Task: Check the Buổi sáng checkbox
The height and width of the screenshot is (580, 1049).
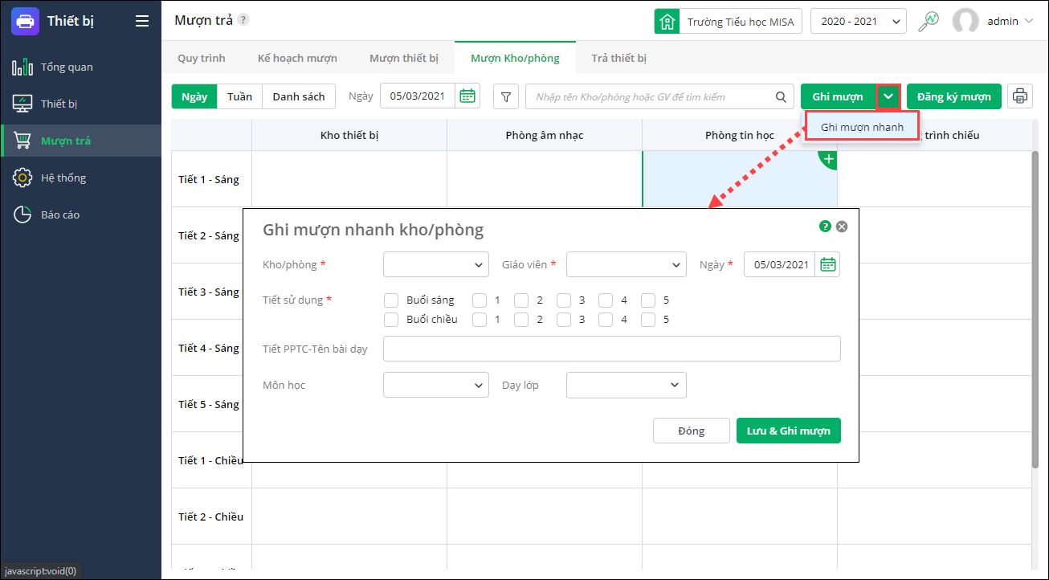Action: point(391,300)
